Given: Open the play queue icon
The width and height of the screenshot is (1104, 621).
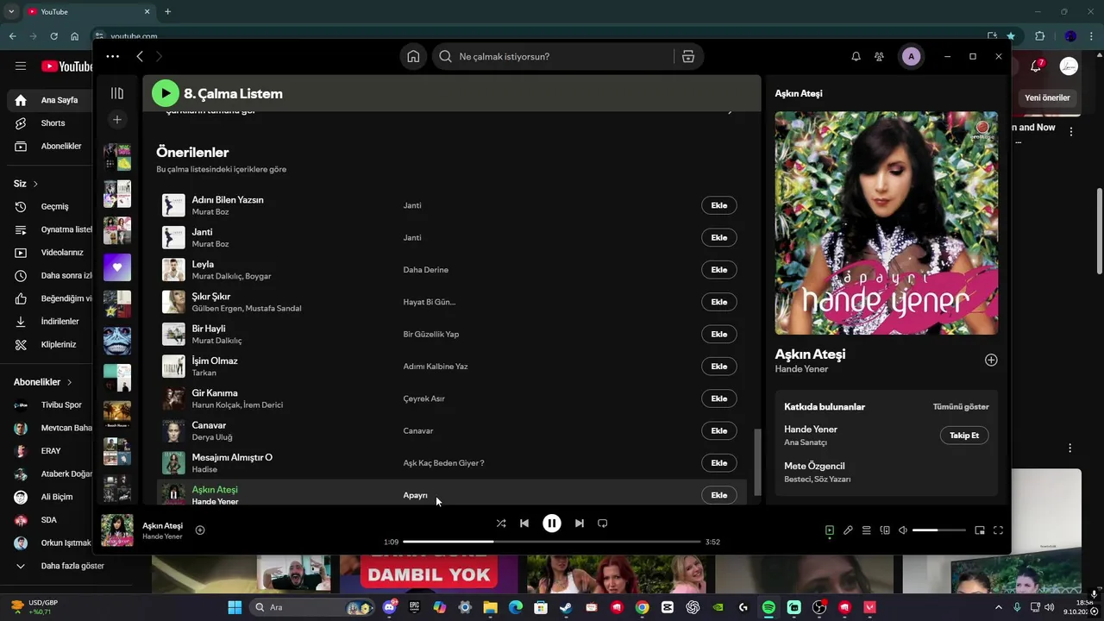Looking at the screenshot, I should [866, 530].
